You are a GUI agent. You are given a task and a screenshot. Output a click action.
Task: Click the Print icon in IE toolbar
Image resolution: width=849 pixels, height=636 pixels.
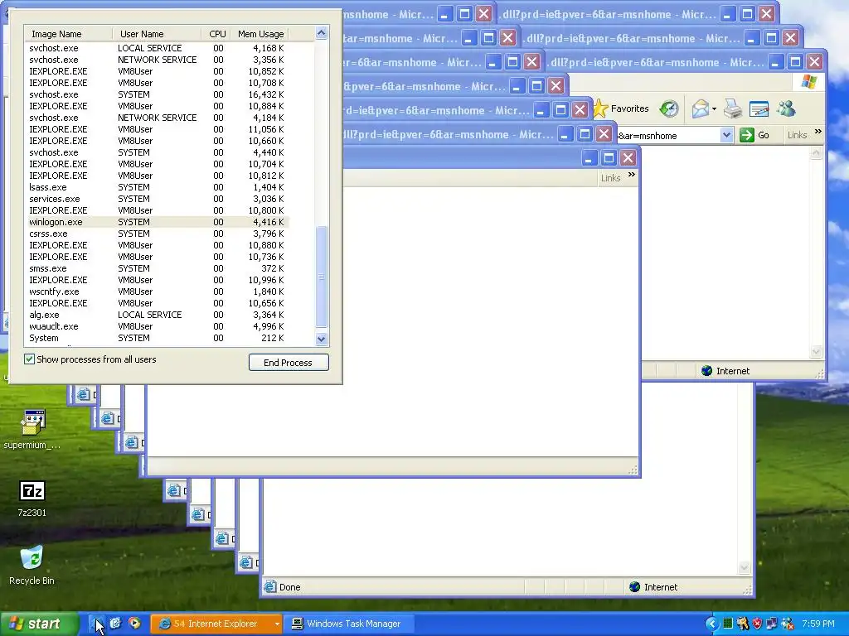733,108
